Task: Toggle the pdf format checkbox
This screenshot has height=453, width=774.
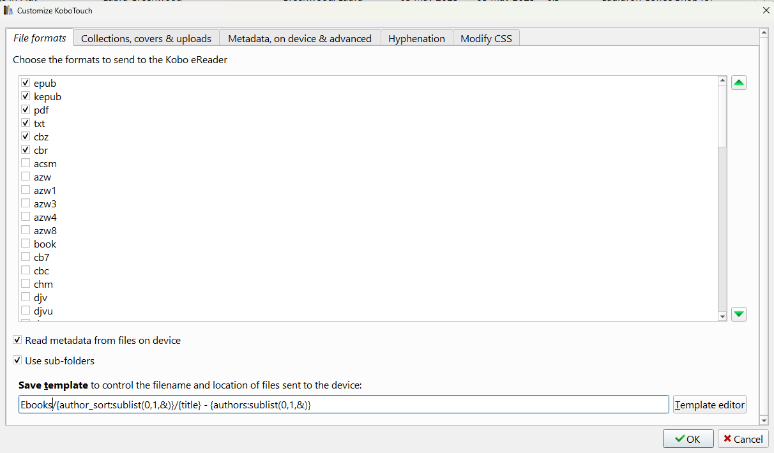Action: click(26, 110)
